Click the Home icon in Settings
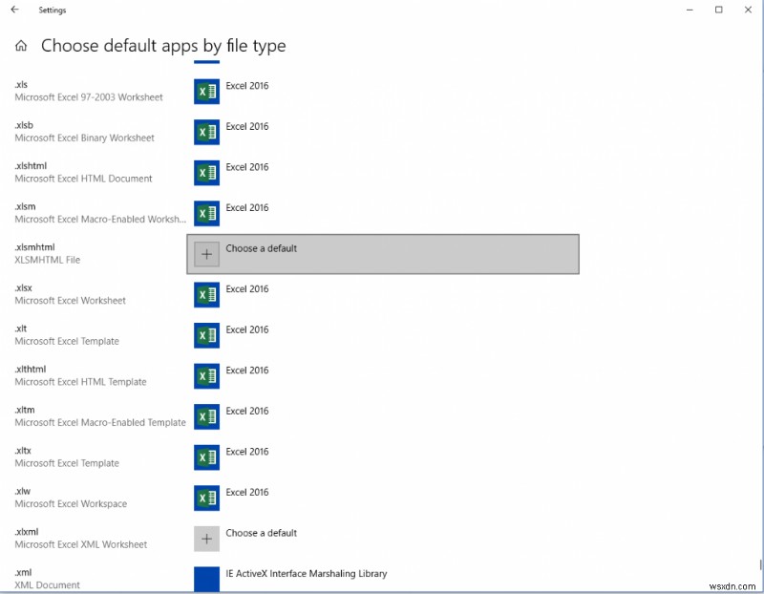The image size is (764, 594). (21, 45)
